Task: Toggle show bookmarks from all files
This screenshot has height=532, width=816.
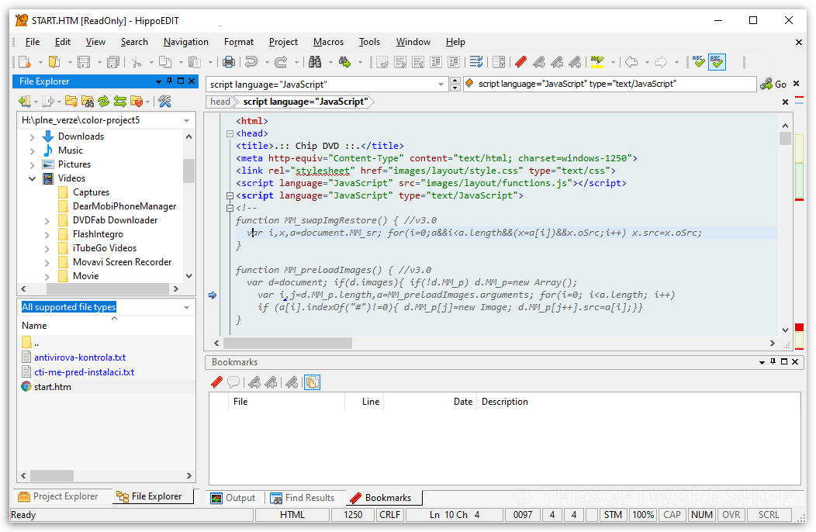Action: [313, 382]
